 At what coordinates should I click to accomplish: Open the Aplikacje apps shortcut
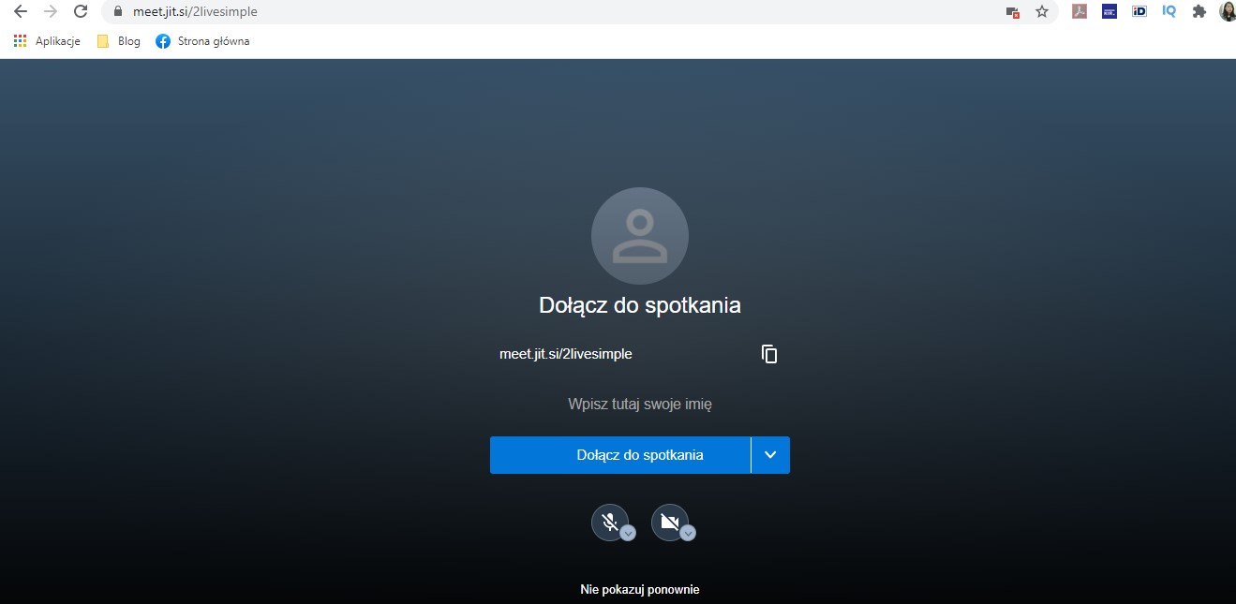point(47,41)
